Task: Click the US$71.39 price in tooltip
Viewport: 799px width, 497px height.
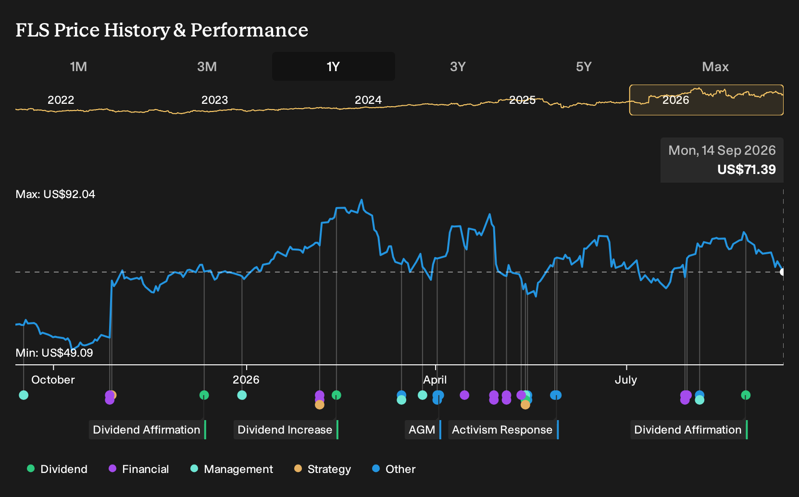Action: point(746,170)
